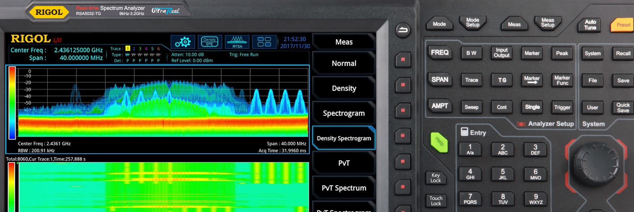
Task: Push the AMPT key
Action: pos(440,106)
